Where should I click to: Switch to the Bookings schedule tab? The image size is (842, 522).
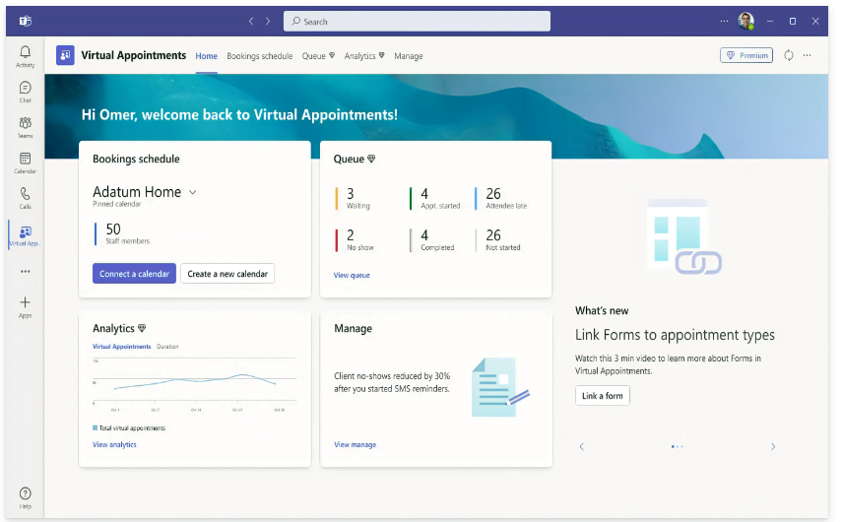click(259, 56)
